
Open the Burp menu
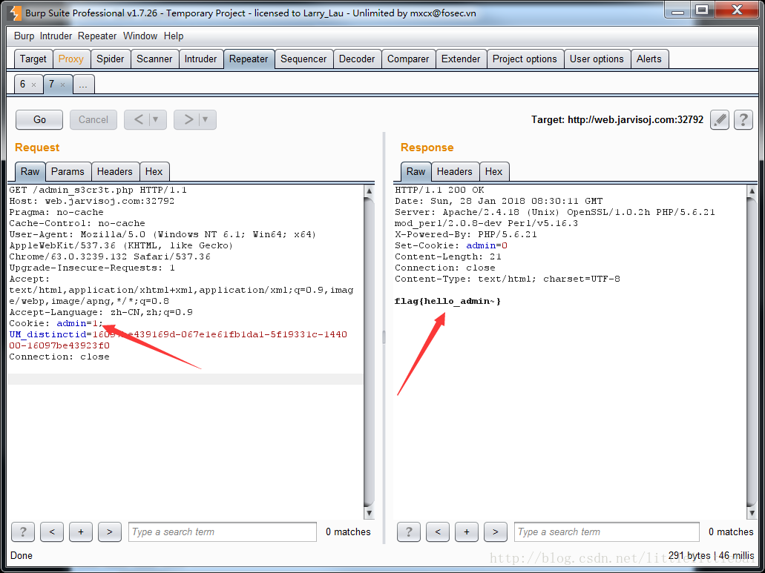(24, 36)
